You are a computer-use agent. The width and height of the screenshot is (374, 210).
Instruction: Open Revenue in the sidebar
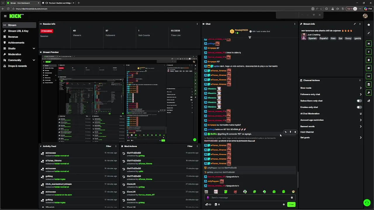pyautogui.click(x=19, y=37)
